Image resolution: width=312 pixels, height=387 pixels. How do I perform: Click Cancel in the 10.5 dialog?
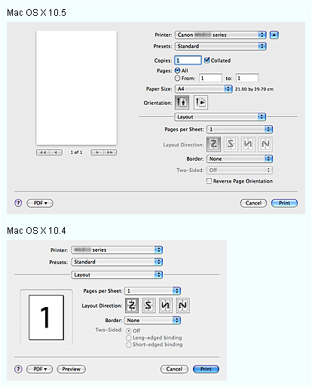pyautogui.click(x=253, y=203)
